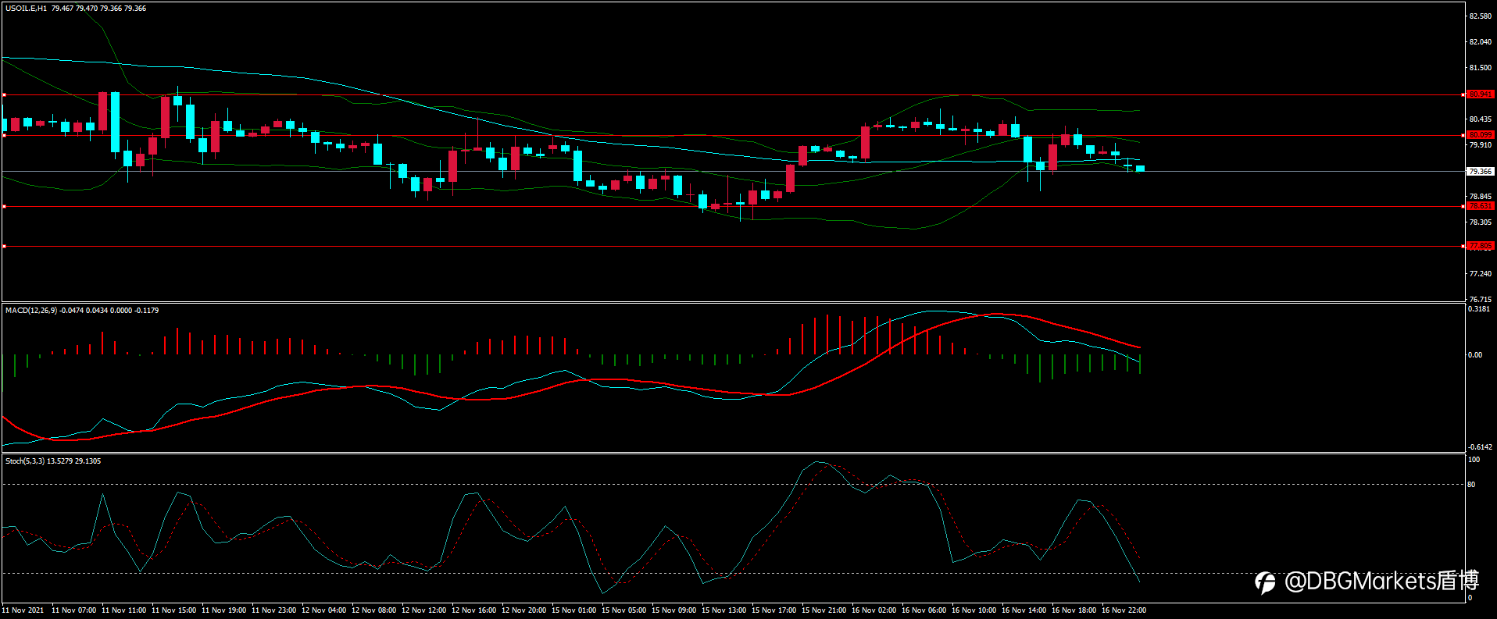Click the 15 Nov 01:00 time label

[x=574, y=610]
